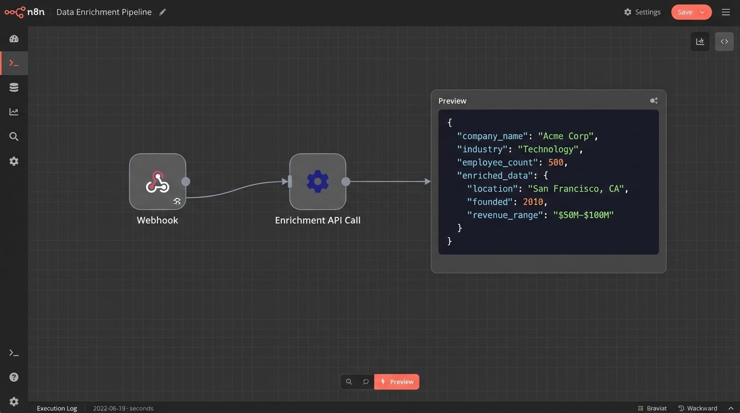The height and width of the screenshot is (413, 740).
Task: Expand the Save button dropdown arrow
Action: (702, 12)
